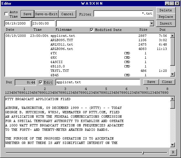Click the Dur column header
This screenshot has width=181, height=158.
pos(163,29)
